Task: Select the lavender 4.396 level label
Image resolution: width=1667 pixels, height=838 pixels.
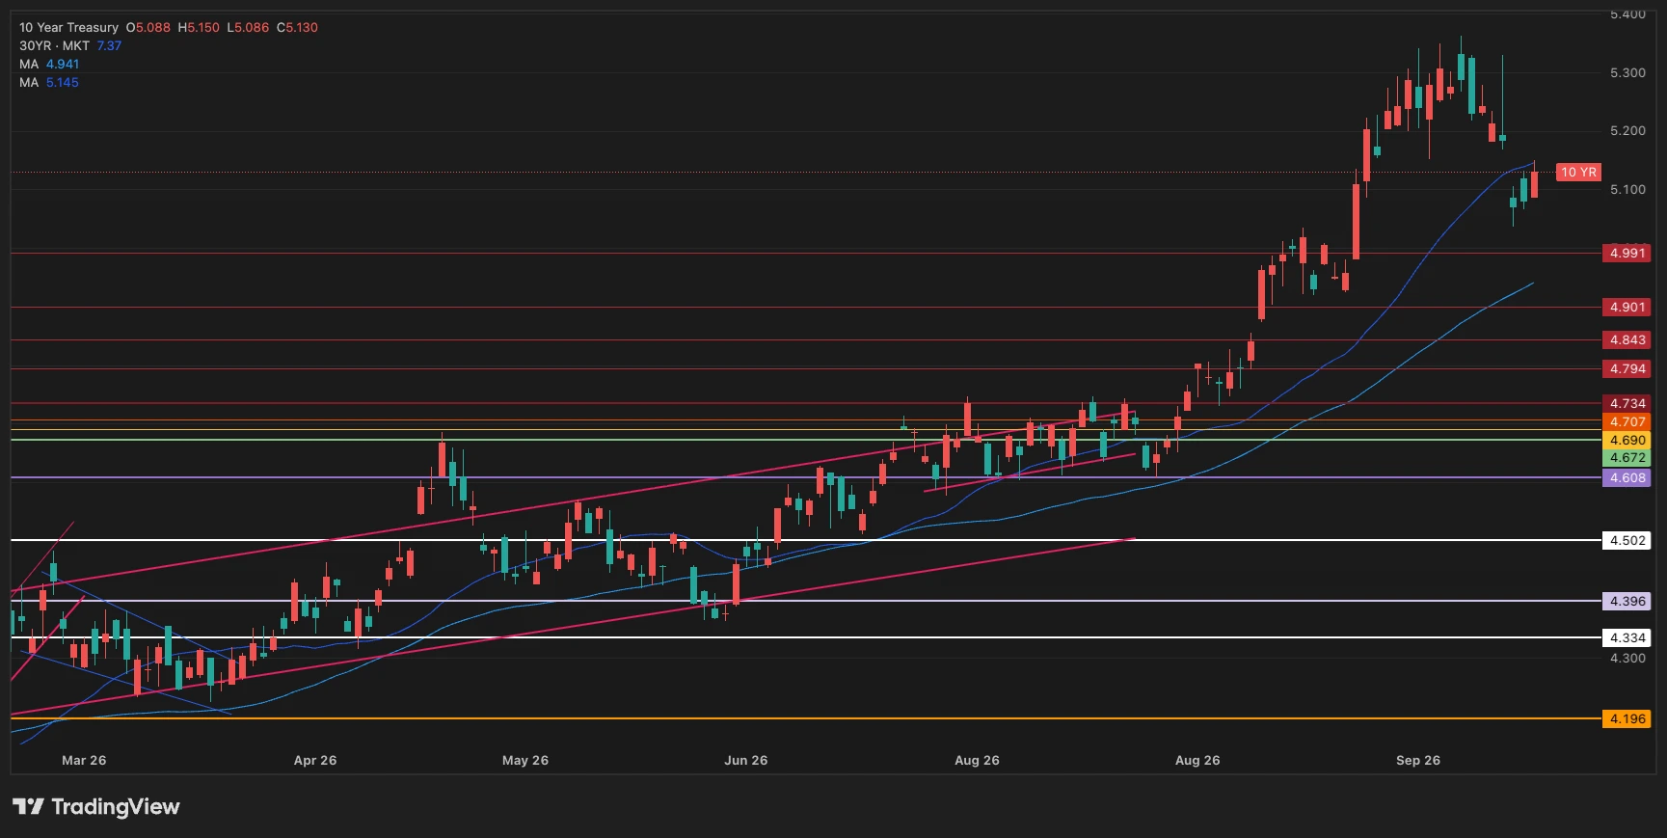Action: click(x=1627, y=601)
